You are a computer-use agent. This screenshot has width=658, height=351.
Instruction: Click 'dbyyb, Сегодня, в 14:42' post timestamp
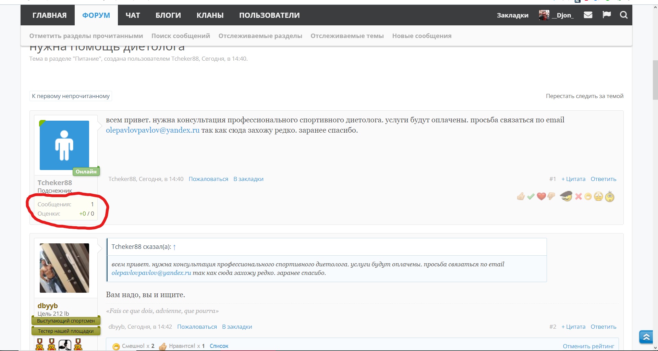pos(140,327)
